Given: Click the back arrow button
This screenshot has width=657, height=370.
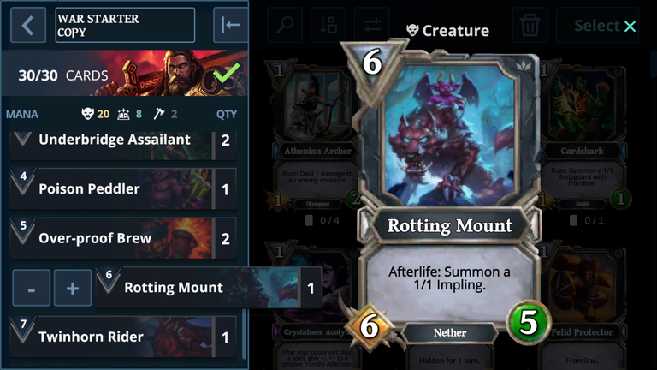Looking at the screenshot, I should click(x=28, y=25).
